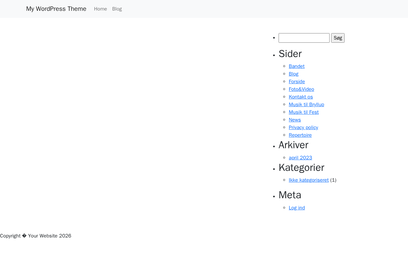Open the Foto&Video page link

click(301, 89)
